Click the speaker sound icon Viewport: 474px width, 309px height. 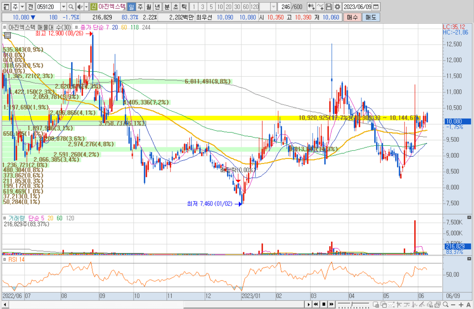click(80, 7)
